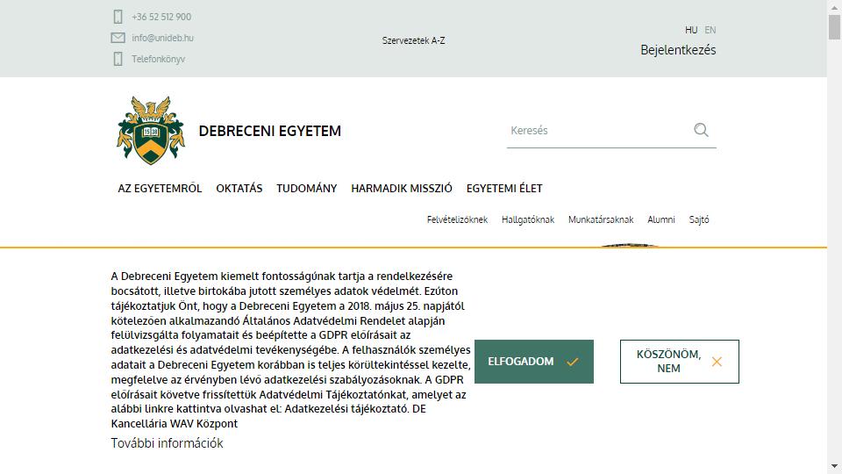Switch language to EN

click(x=710, y=30)
